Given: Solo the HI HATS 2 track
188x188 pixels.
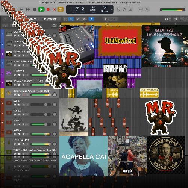Looking at the screenshot, I should click(19, 75).
